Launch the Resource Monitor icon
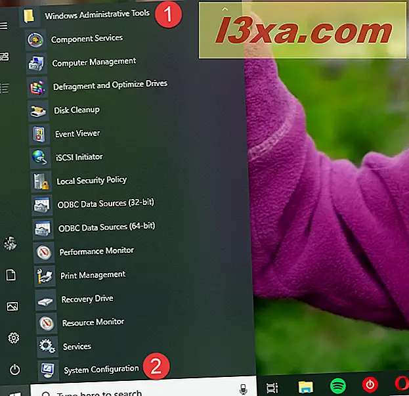The height and width of the screenshot is (396, 409). coord(47,324)
